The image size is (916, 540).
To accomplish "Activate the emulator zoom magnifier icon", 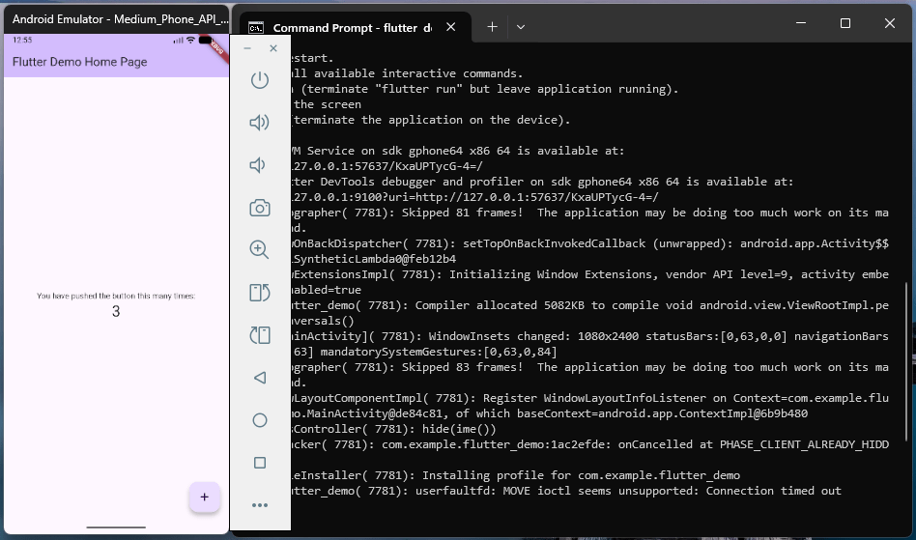I will pos(259,250).
